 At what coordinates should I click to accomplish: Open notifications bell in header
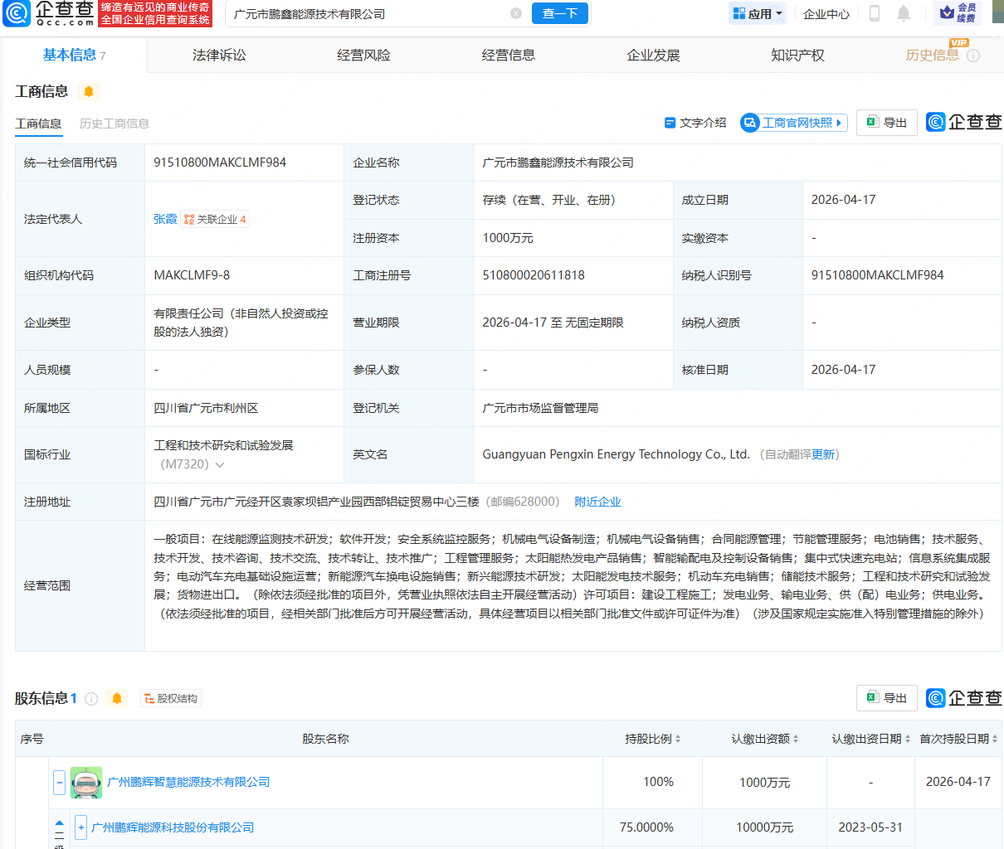coord(904,13)
